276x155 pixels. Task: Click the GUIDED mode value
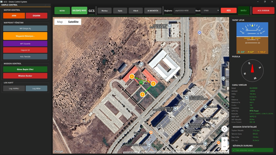pos(254,88)
